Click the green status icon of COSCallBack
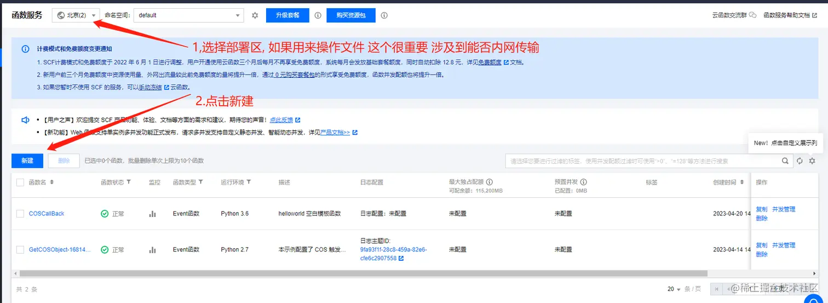Viewport: 828px width, 303px height. (105, 214)
